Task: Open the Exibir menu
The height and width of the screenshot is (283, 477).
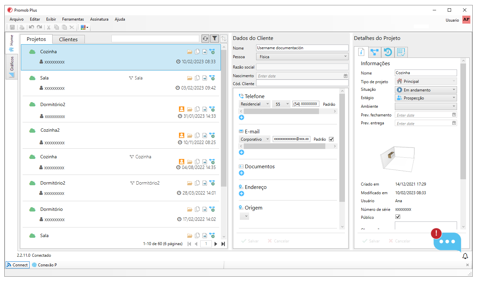Action: click(x=51, y=19)
